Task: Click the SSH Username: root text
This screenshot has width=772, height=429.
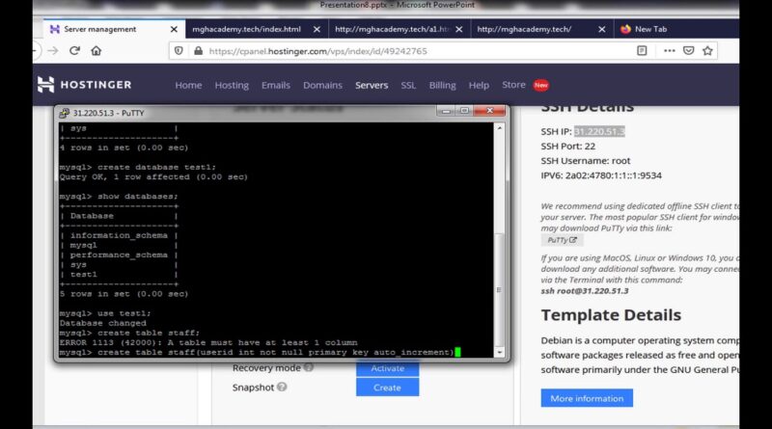Action: click(x=586, y=161)
